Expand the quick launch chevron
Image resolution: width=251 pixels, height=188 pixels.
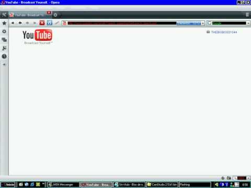[43, 184]
